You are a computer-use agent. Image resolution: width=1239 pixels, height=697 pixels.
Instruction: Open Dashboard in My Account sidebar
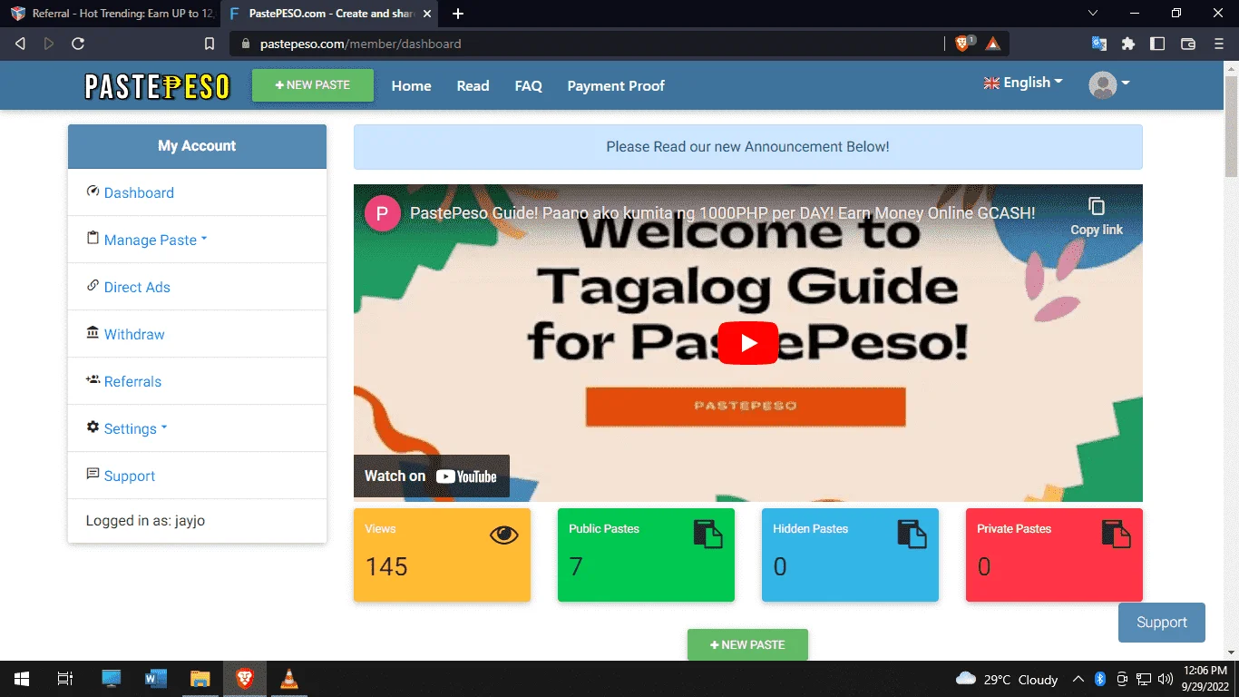pos(139,192)
